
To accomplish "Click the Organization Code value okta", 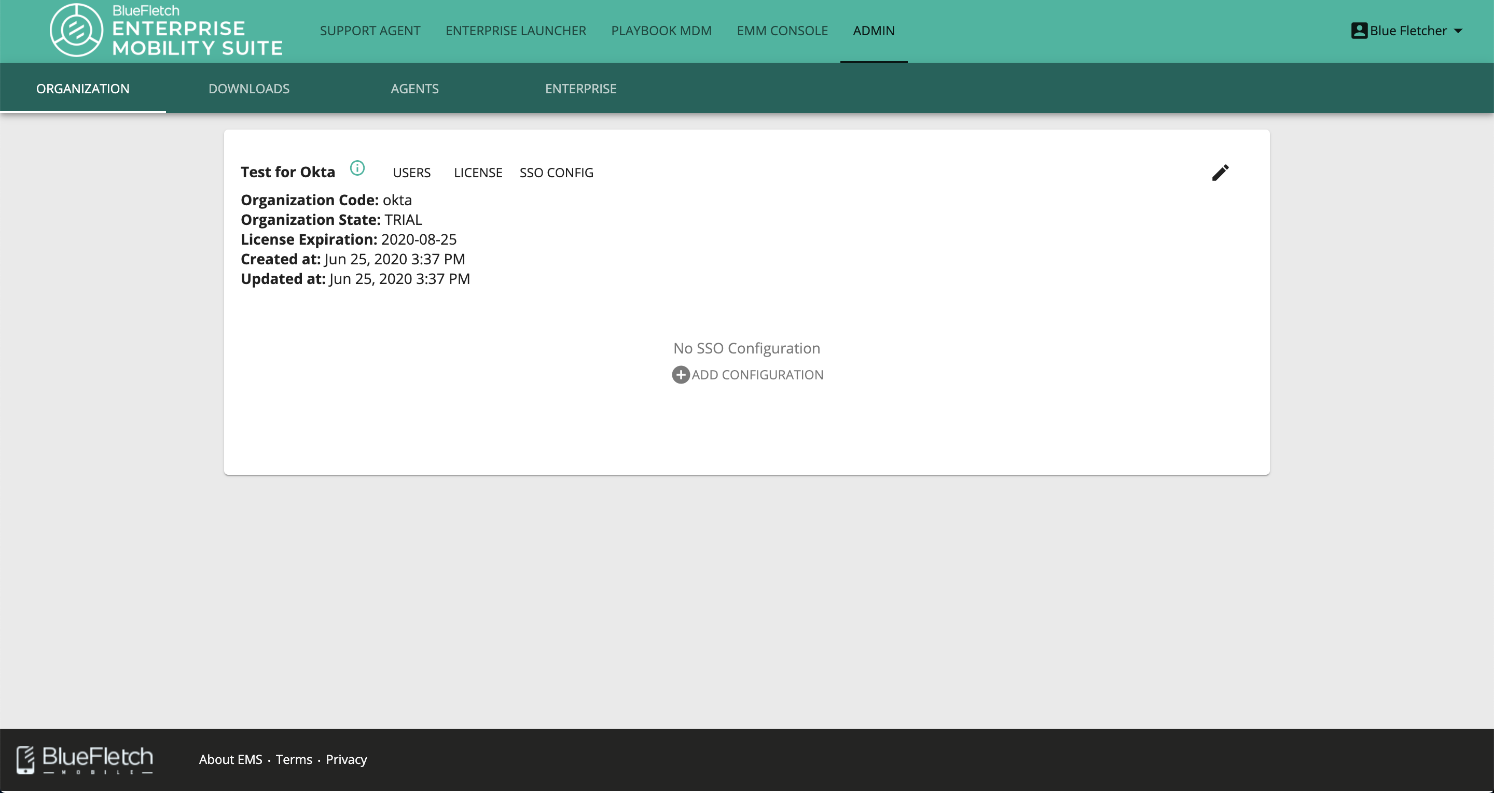I will point(397,200).
